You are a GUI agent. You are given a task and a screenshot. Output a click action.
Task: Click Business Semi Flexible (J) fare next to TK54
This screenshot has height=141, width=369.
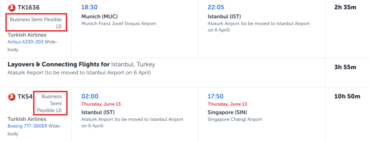coord(49,103)
